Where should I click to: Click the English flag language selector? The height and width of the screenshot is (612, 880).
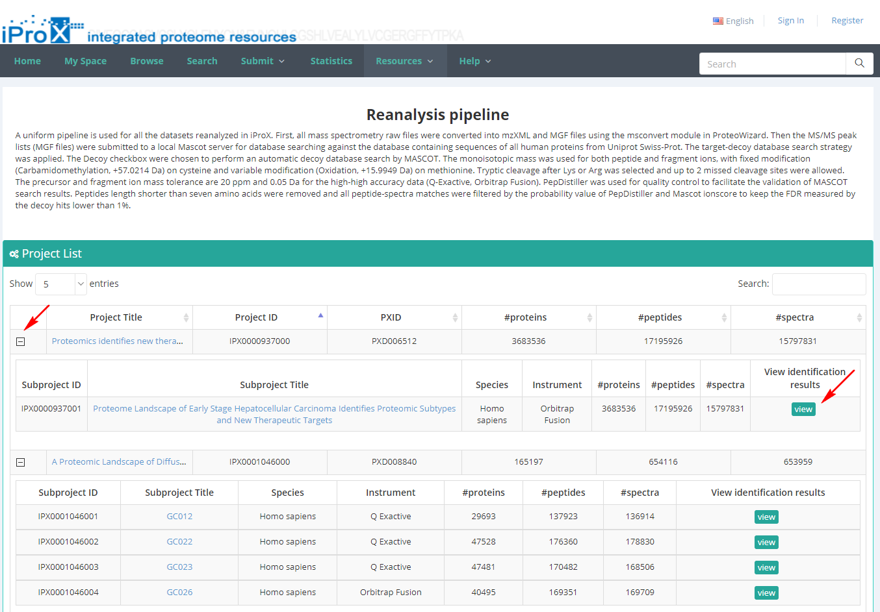(x=733, y=21)
